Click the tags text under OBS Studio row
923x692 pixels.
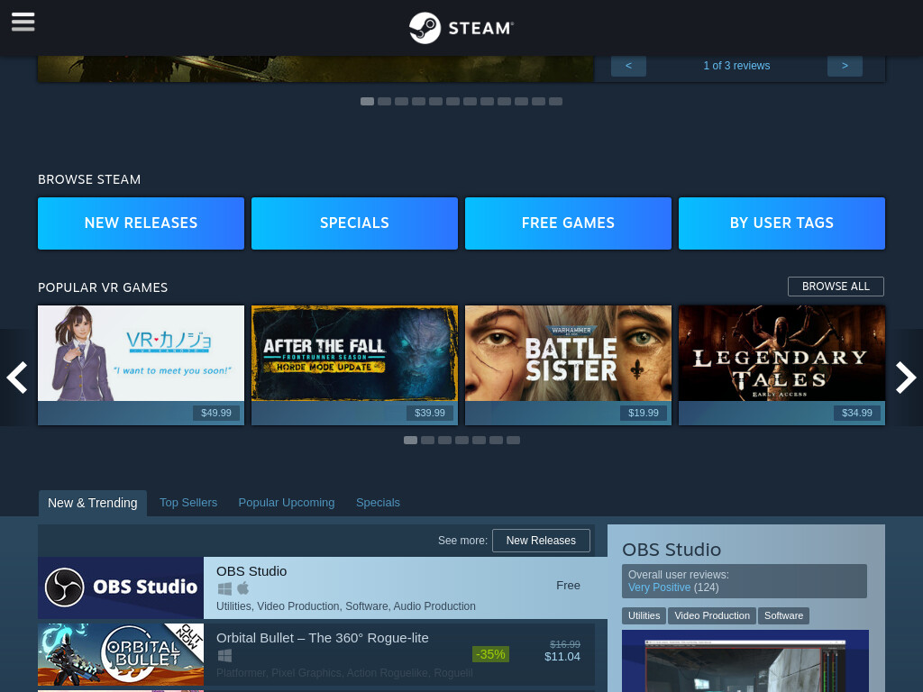pos(345,606)
